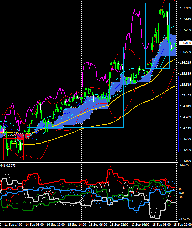Viewport: 192px width, 228px height.
Task: Click the 157.619 price axis label
Action: pyautogui.click(x=185, y=19)
